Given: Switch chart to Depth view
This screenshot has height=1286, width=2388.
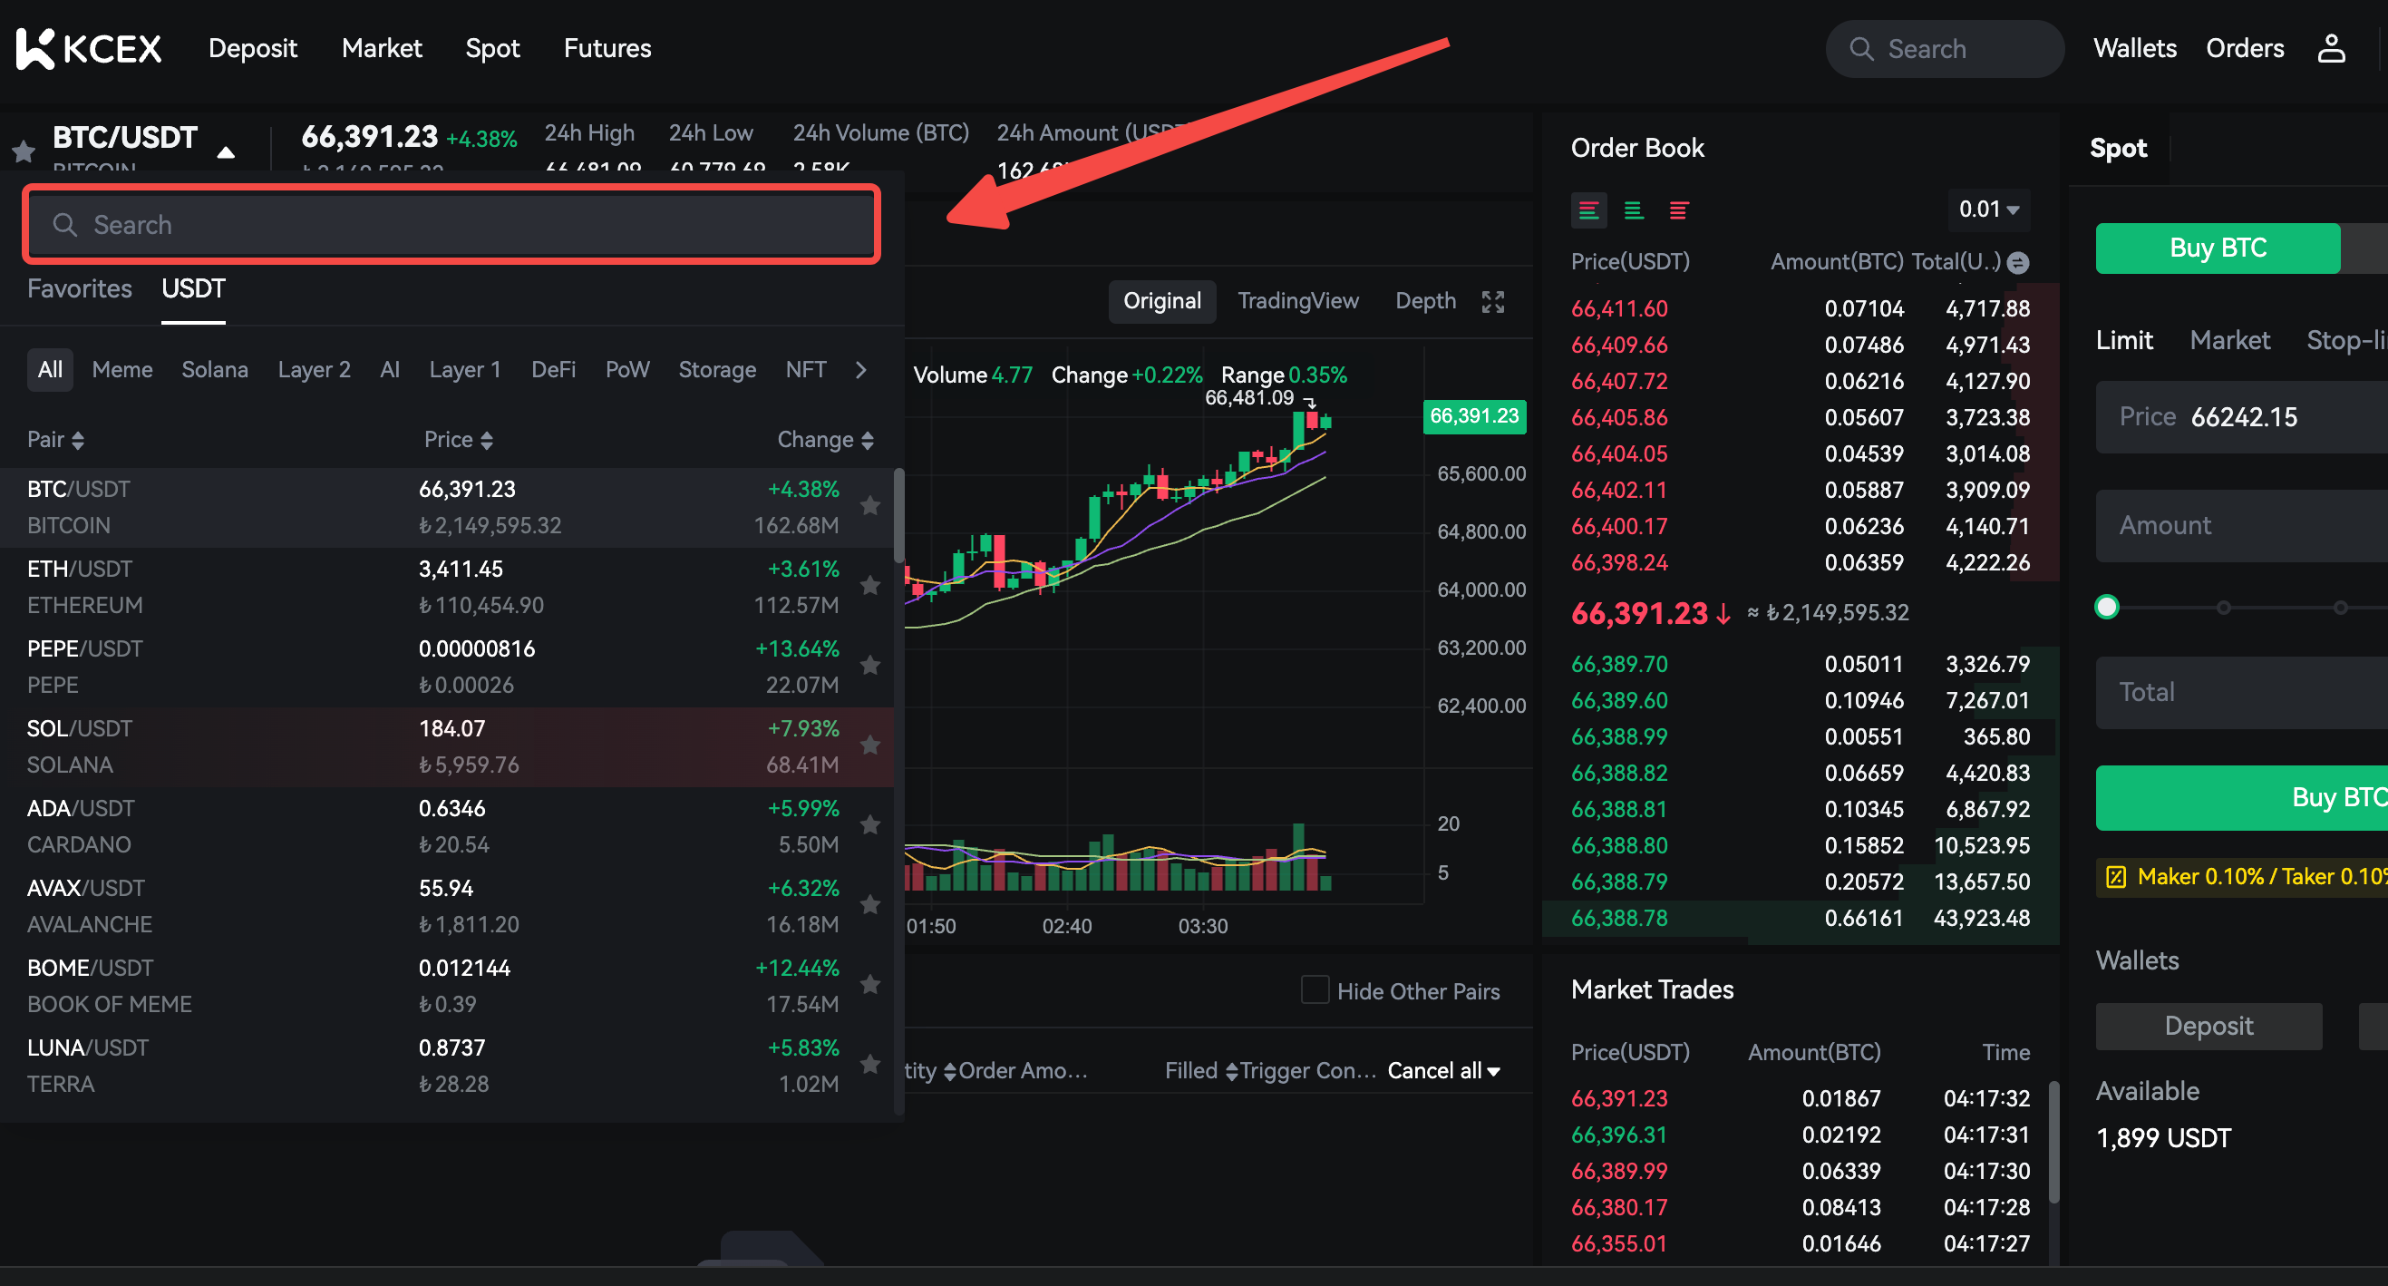Looking at the screenshot, I should (1425, 301).
